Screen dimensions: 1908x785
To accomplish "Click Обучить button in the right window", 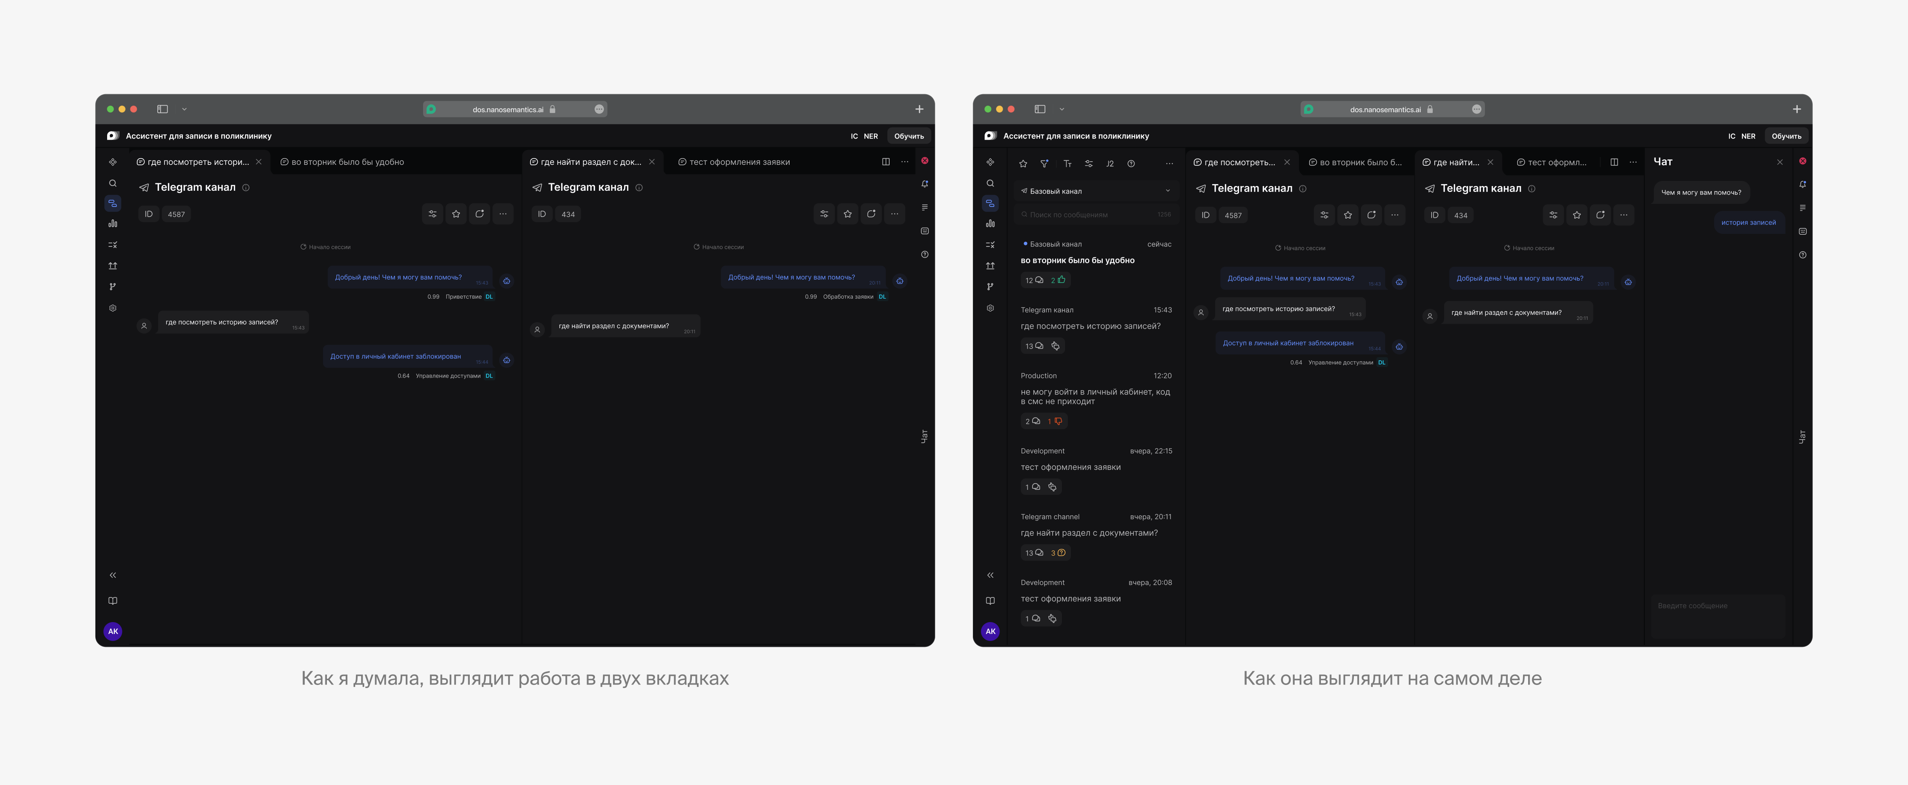I will point(1786,136).
